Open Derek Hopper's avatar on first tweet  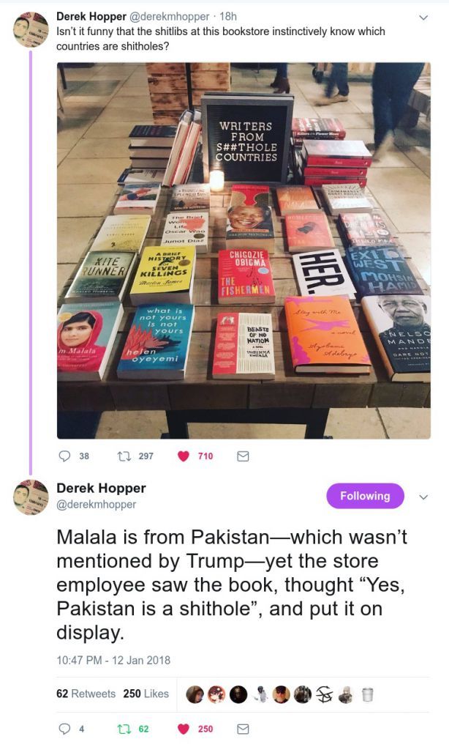tap(31, 29)
